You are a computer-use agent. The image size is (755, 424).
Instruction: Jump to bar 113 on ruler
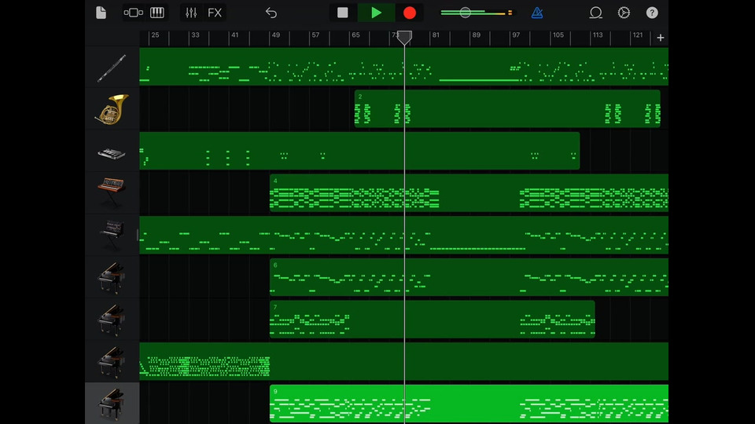click(598, 35)
